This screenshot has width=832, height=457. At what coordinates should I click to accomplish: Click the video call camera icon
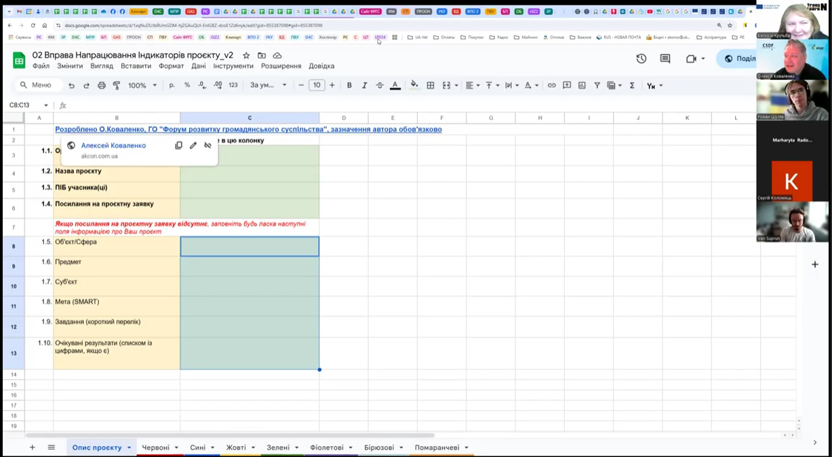[691, 59]
